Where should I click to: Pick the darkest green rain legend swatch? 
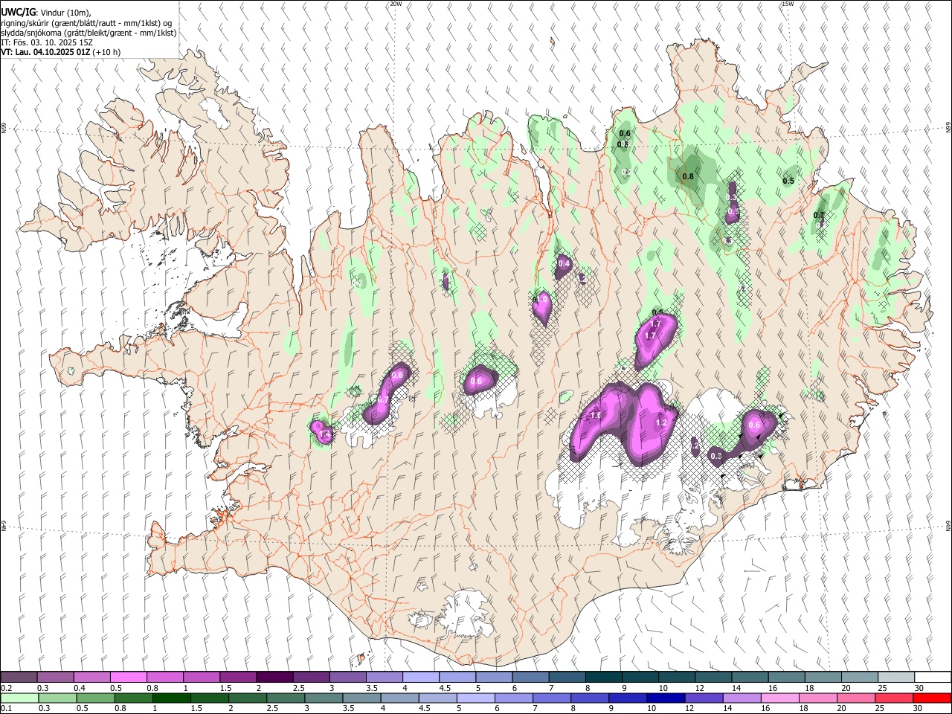coord(171,698)
